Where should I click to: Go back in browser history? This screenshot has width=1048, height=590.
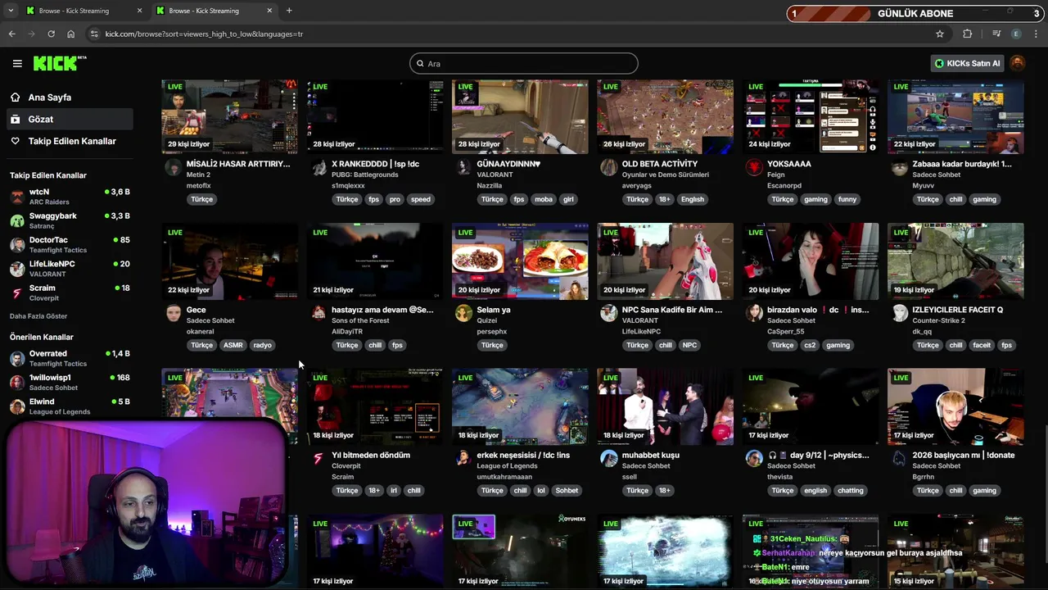[11, 34]
